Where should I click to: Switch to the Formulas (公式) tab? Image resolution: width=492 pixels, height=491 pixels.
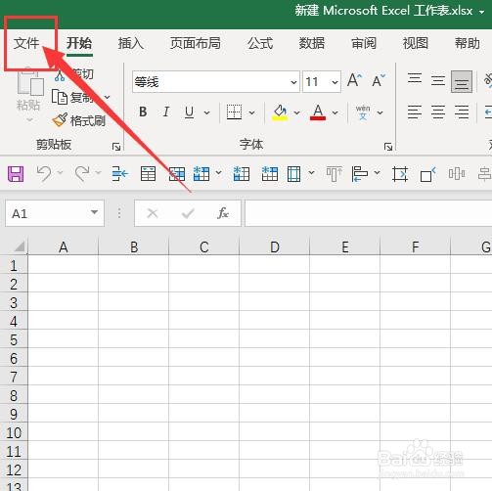(260, 43)
